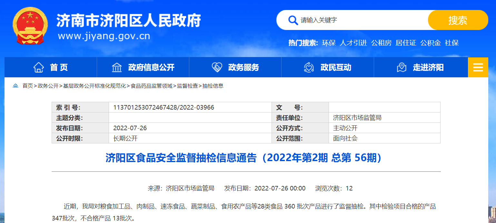This screenshot has width=496, height=223.
Task: Click the magnifier icon in search box
Action: coord(293,20)
